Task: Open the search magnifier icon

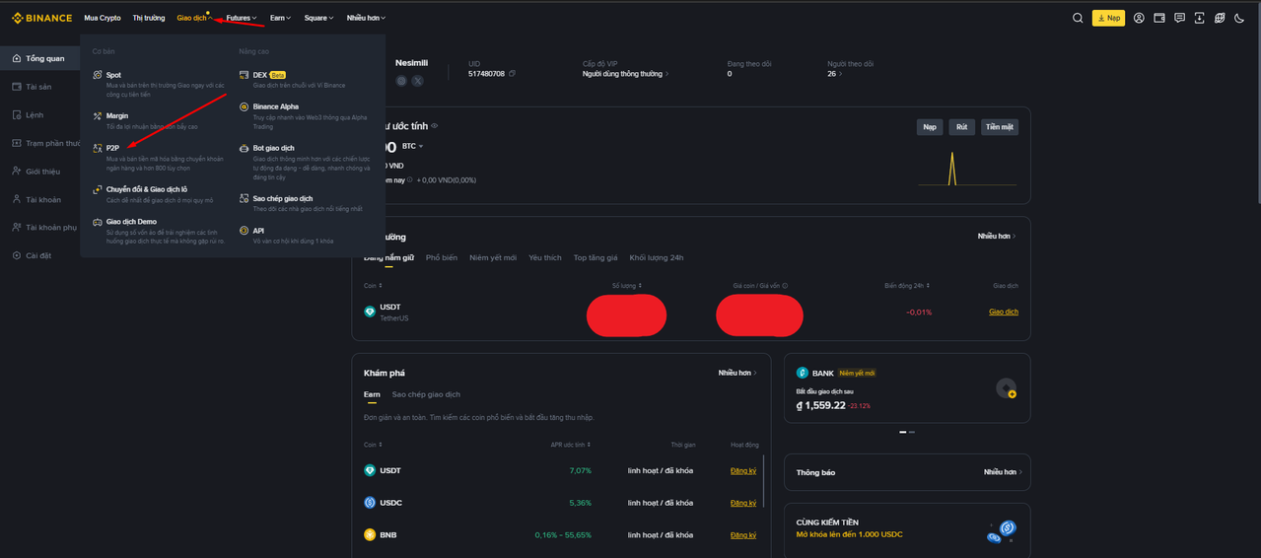Action: point(1078,18)
